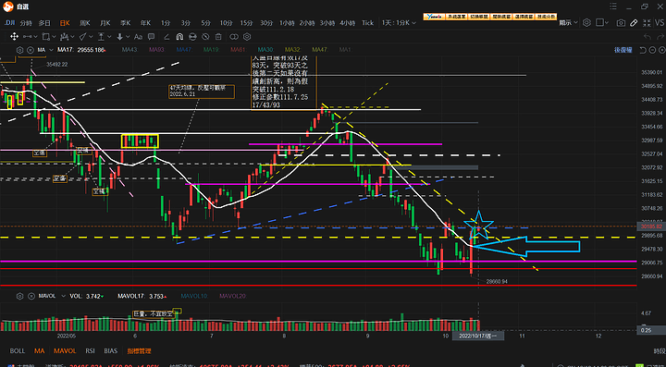Select the comment bubble note tool
The height and width of the screenshot is (367, 666).
[151, 36]
